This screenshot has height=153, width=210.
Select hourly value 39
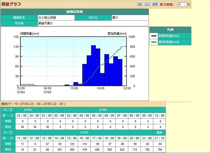pos(97,144)
